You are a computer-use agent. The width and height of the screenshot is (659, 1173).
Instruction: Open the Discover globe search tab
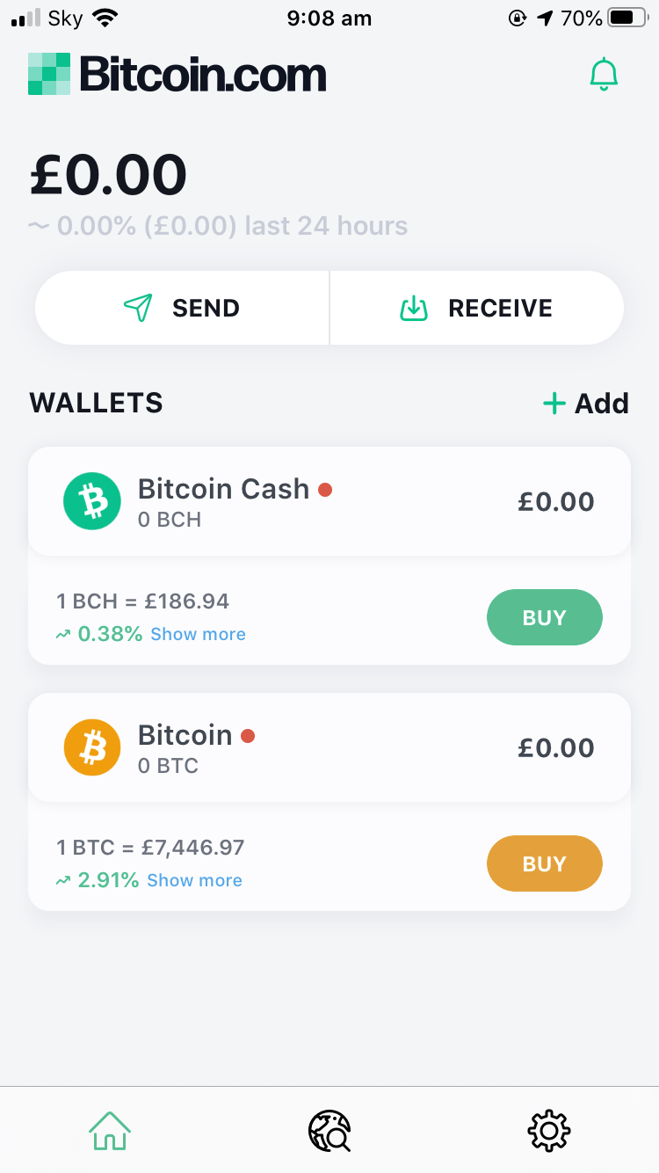pyautogui.click(x=329, y=1130)
